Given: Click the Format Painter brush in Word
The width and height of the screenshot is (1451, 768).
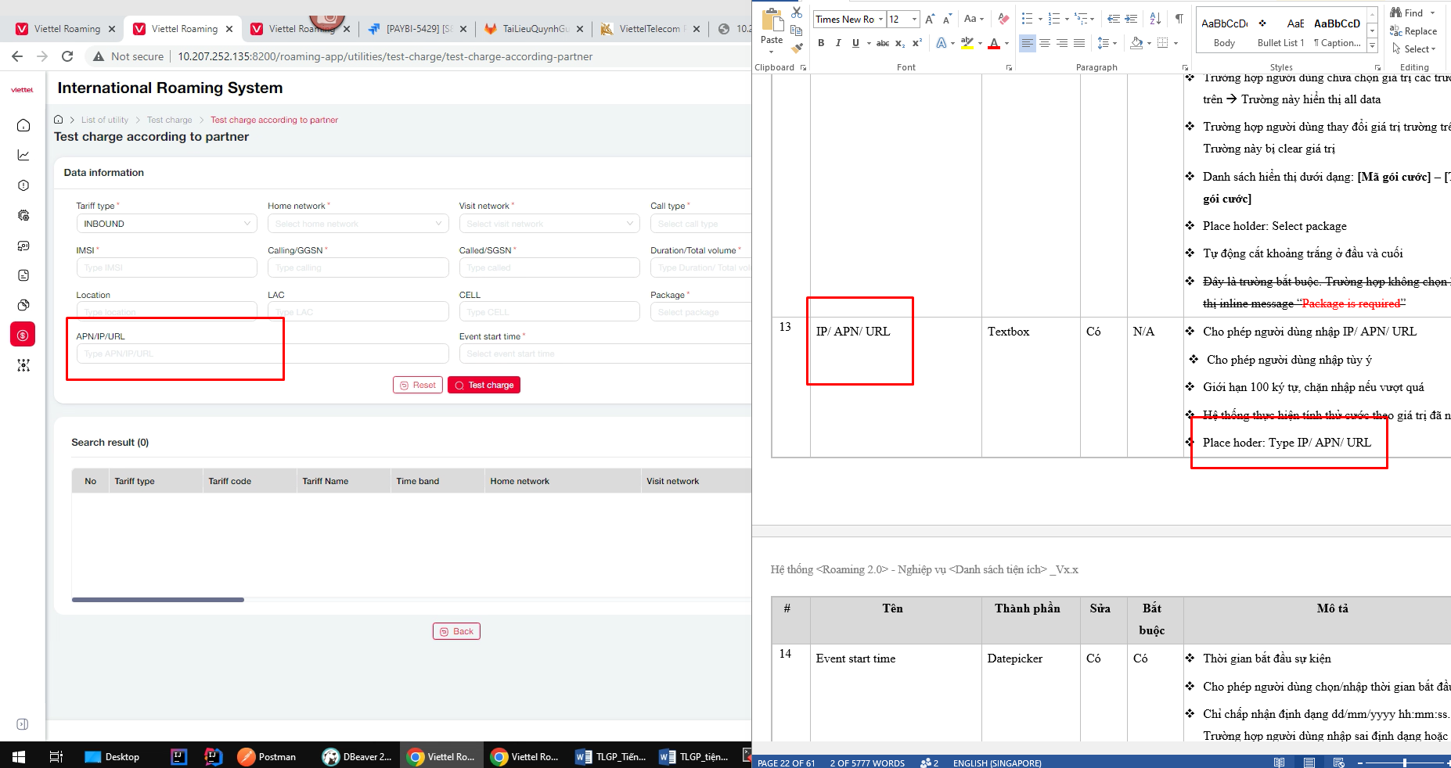Looking at the screenshot, I should [797, 48].
